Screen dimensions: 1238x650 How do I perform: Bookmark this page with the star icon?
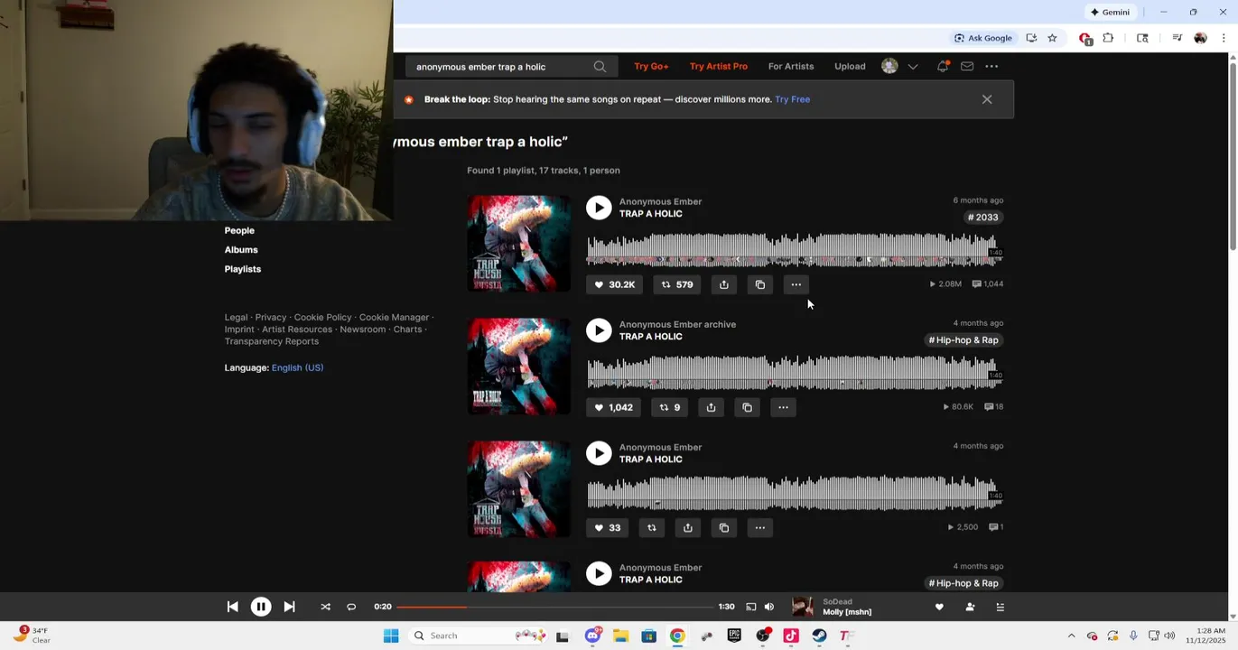pos(1052,38)
